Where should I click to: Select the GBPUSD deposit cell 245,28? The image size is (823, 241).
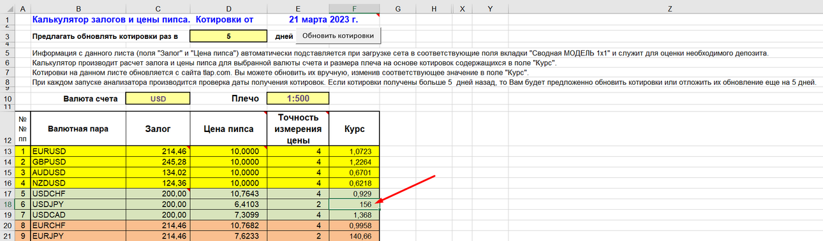tap(158, 162)
